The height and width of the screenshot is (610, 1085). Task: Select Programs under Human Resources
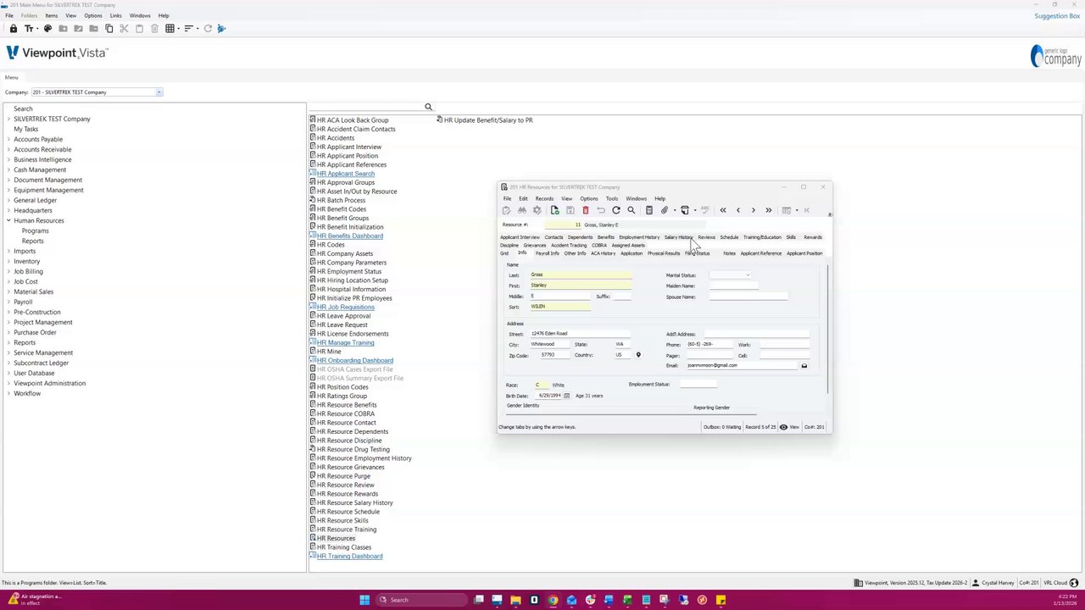(x=36, y=230)
